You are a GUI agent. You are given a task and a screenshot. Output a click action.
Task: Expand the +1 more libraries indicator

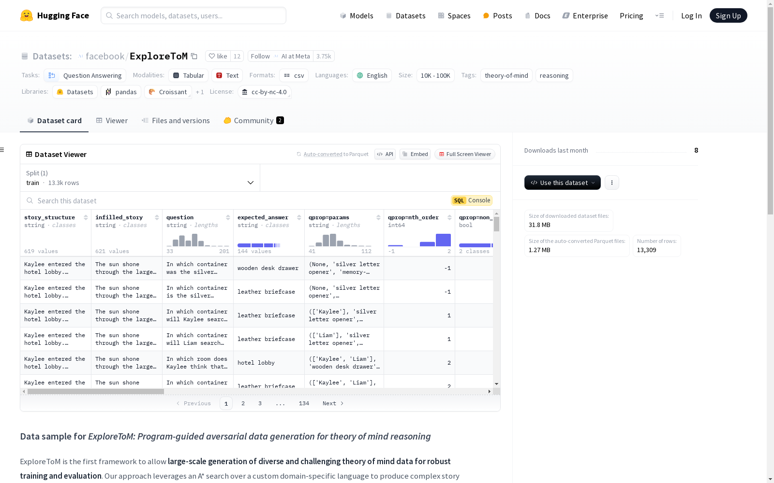[x=200, y=92]
